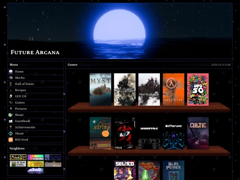The width and height of the screenshot is (240, 180).
Task: Visit the Silicon Girl neighbor badge
Action: click(18, 164)
